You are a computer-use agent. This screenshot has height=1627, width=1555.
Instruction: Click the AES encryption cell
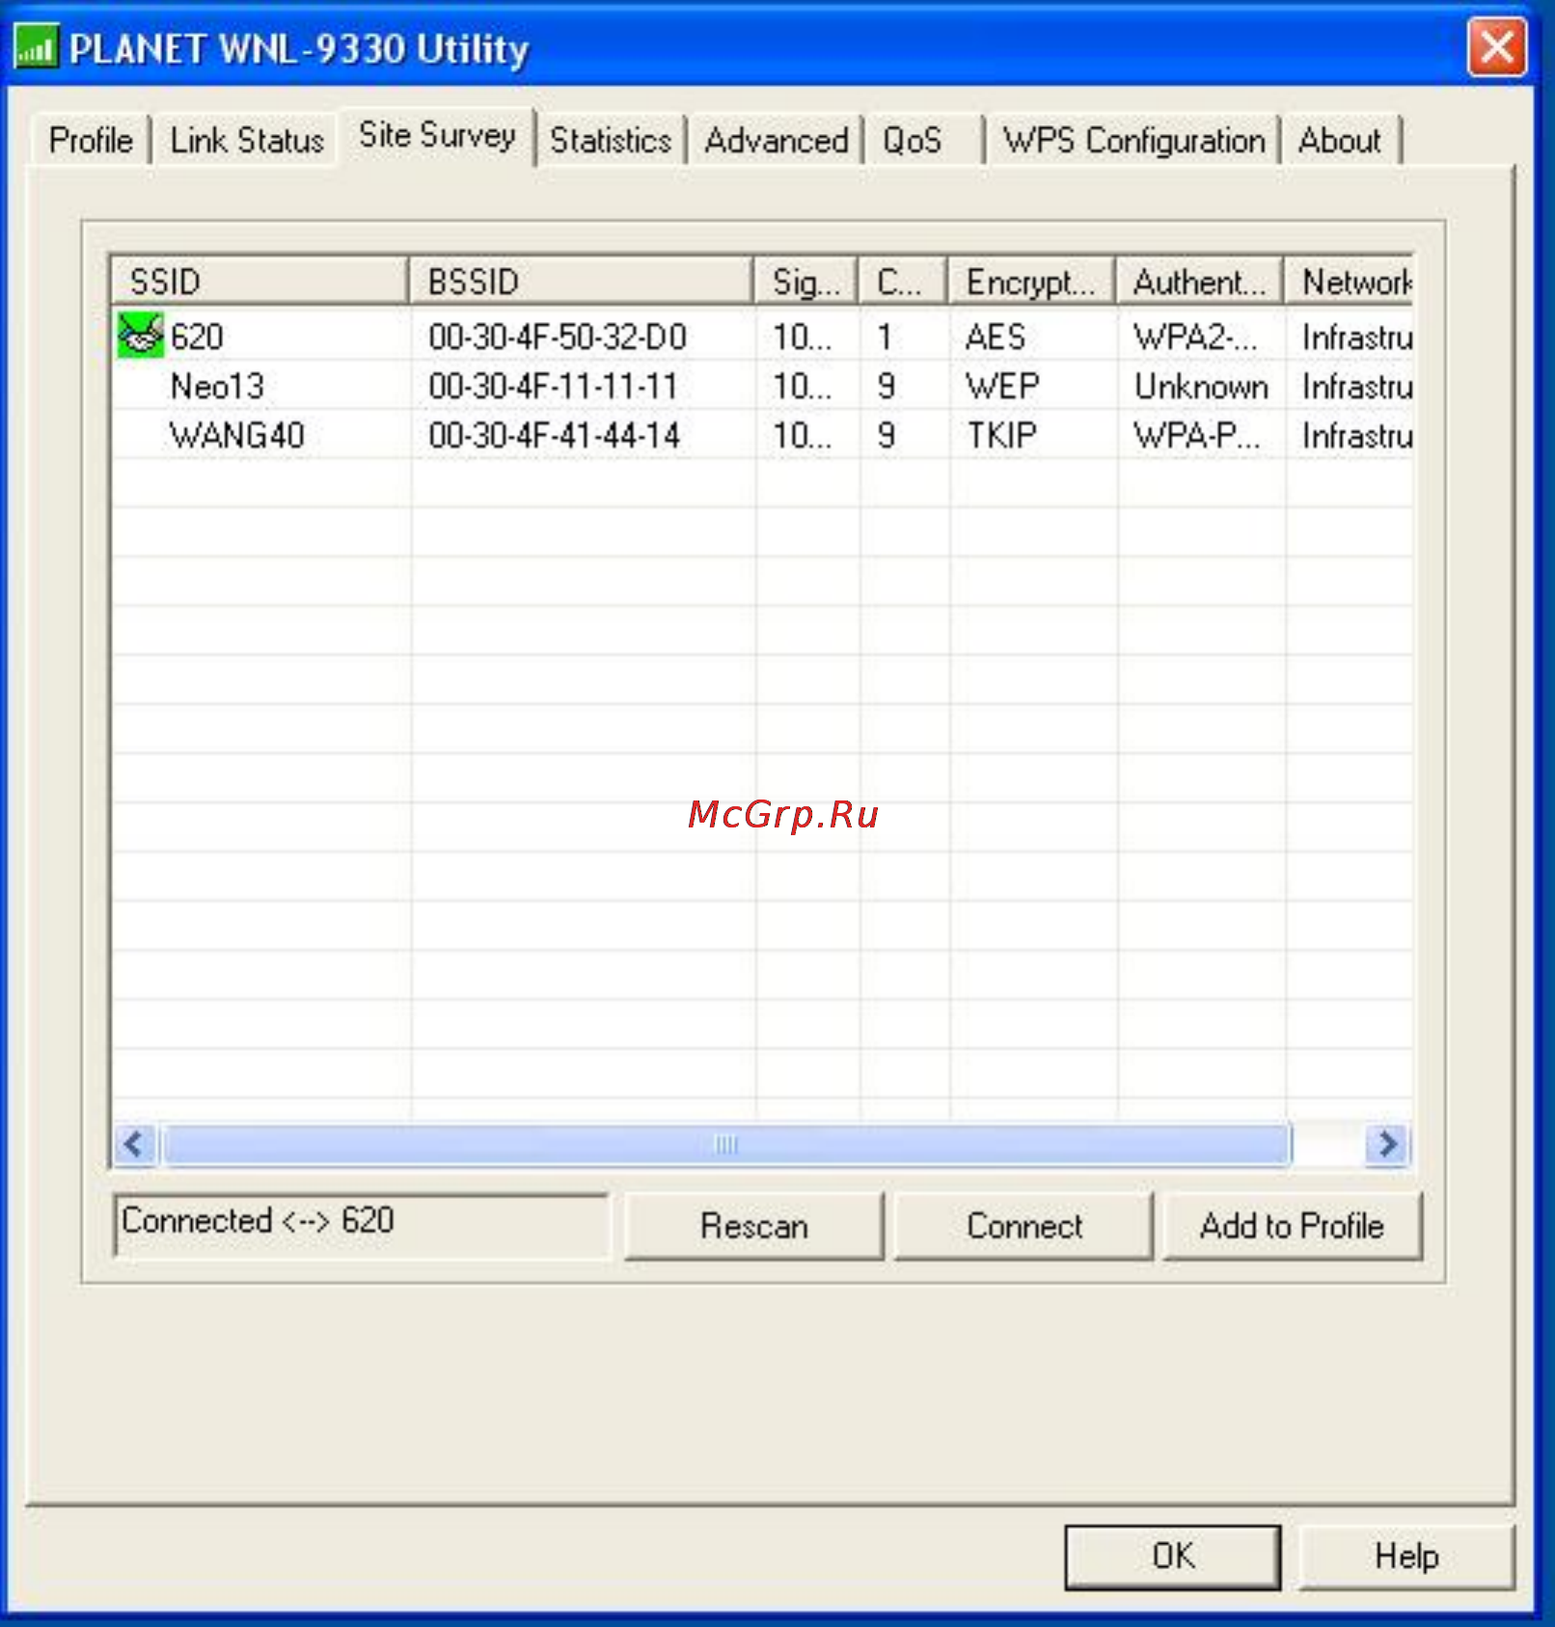pyautogui.click(x=996, y=337)
